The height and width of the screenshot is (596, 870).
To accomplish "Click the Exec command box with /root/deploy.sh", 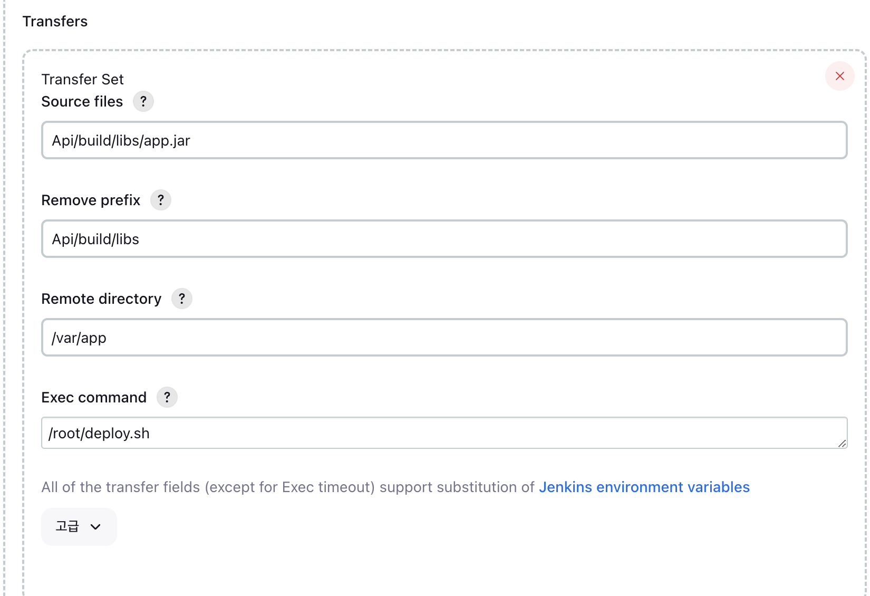I will pyautogui.click(x=444, y=433).
